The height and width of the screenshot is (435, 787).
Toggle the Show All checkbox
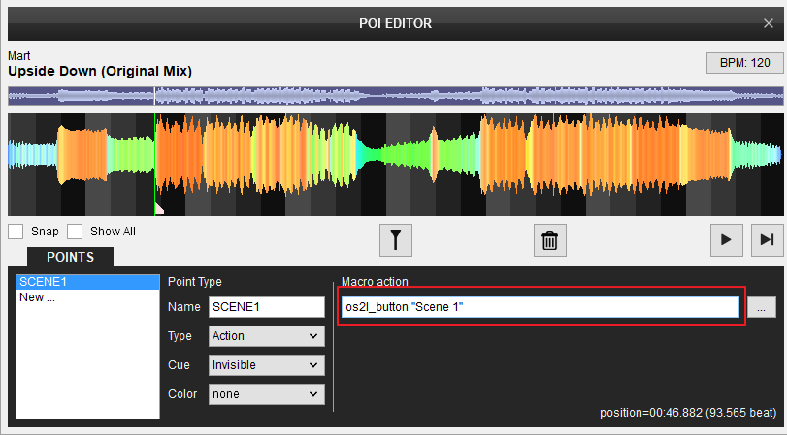75,232
